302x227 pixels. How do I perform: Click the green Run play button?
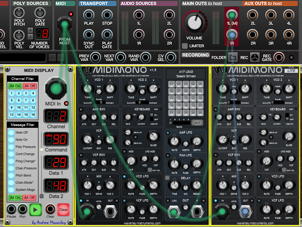[x=35, y=210]
